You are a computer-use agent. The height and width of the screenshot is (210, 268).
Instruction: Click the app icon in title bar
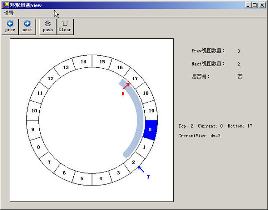[5, 4]
